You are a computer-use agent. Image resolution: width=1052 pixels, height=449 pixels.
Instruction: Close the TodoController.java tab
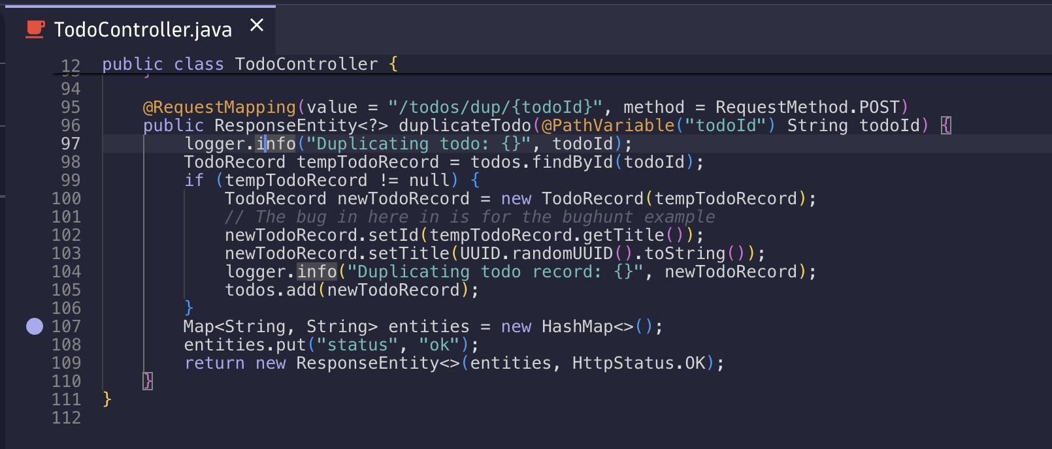coord(257,25)
